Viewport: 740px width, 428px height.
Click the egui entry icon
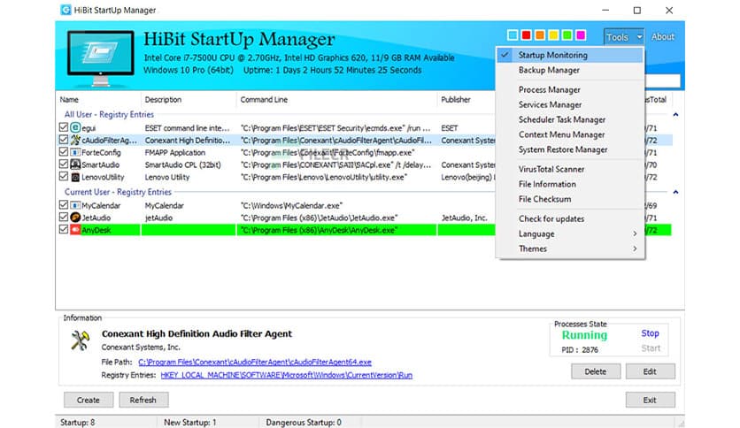click(x=75, y=127)
